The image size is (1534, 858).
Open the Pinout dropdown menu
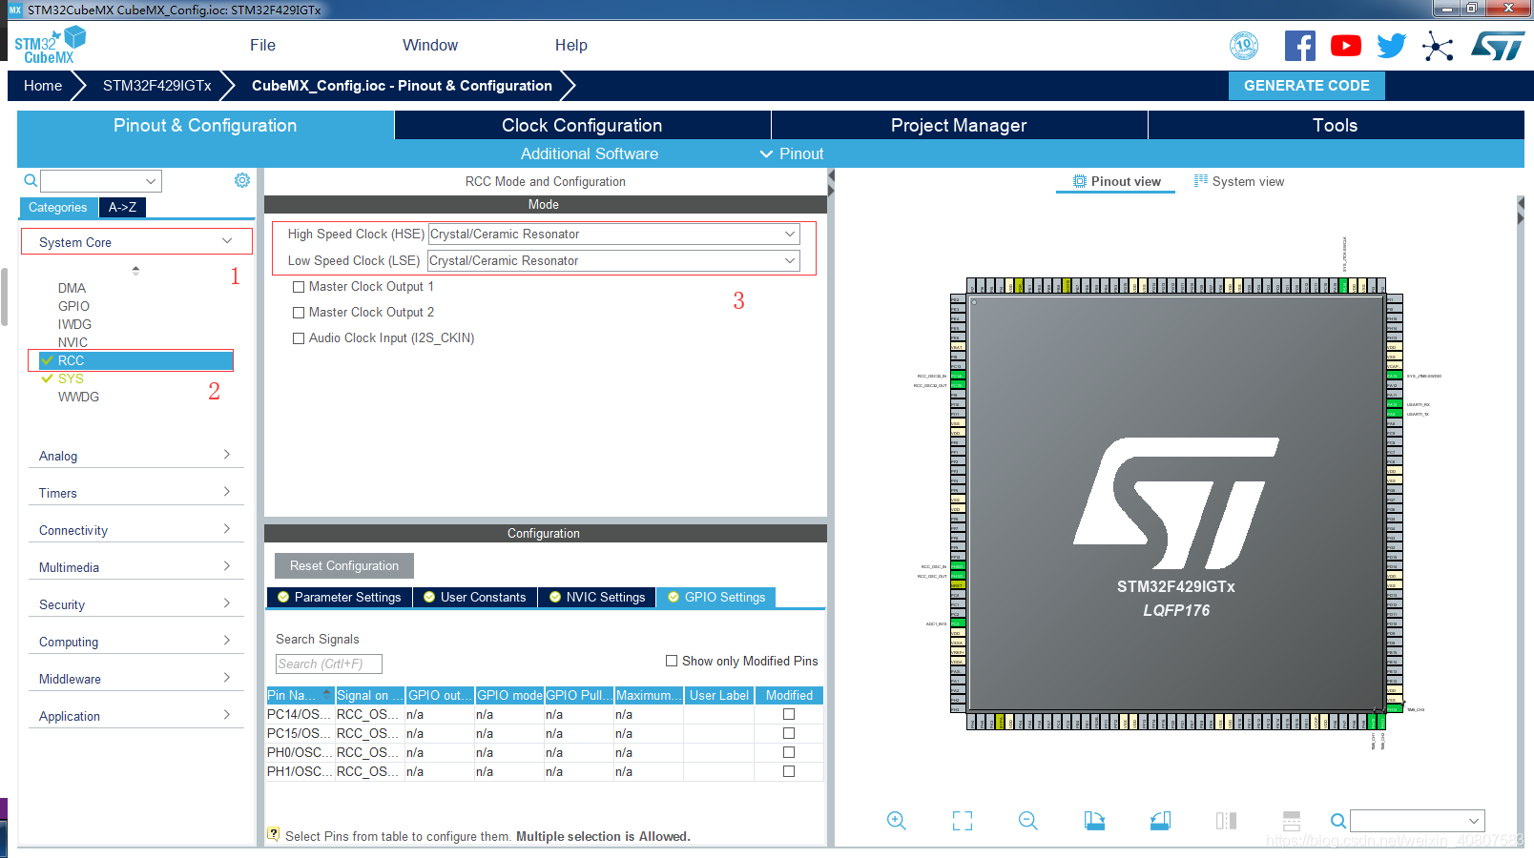click(792, 153)
